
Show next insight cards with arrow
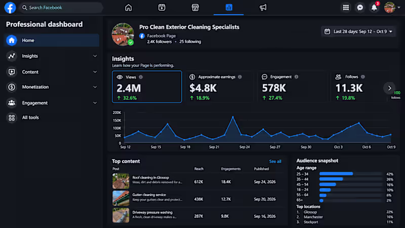tap(389, 88)
